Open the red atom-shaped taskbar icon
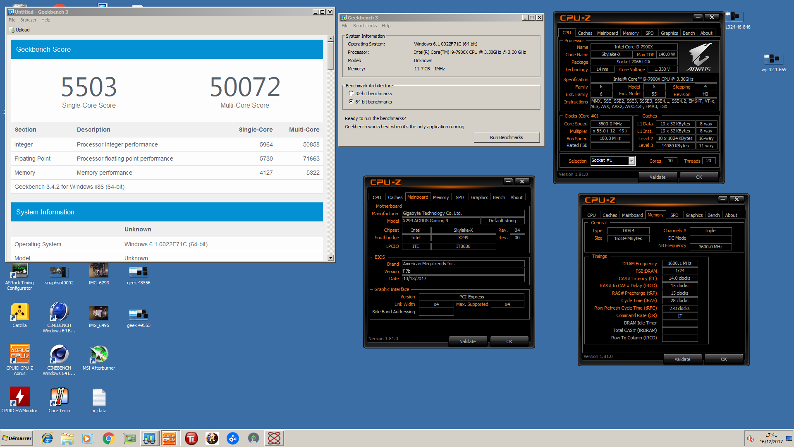The height and width of the screenshot is (447, 794). (x=274, y=438)
